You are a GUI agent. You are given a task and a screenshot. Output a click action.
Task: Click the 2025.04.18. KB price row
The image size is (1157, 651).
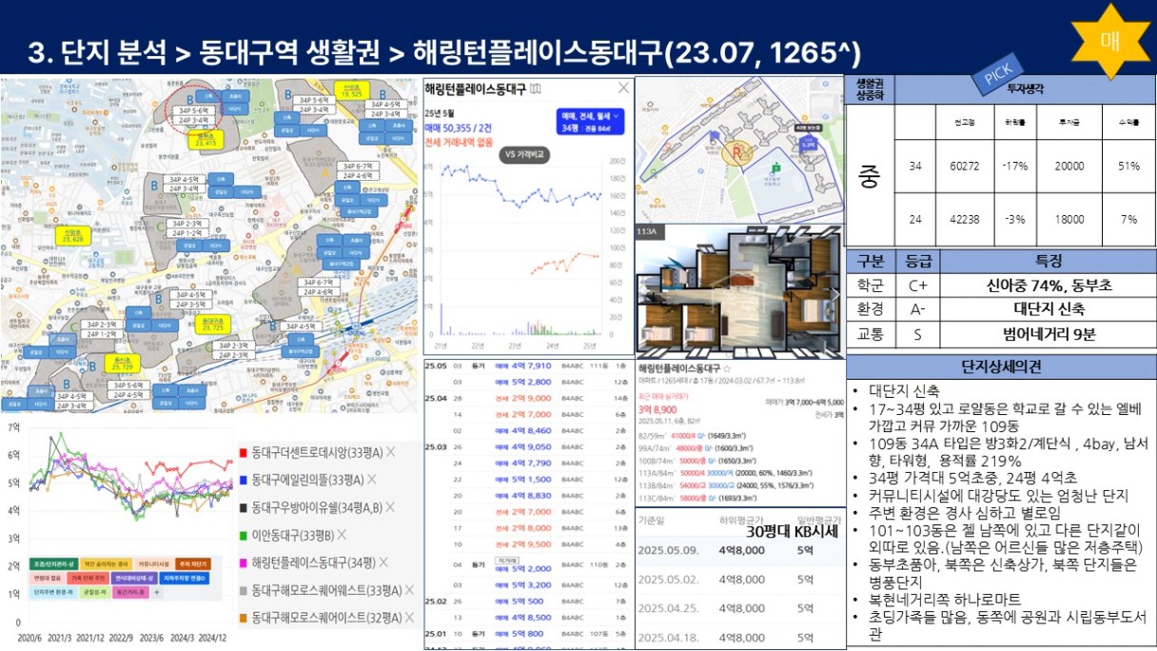pos(739,636)
